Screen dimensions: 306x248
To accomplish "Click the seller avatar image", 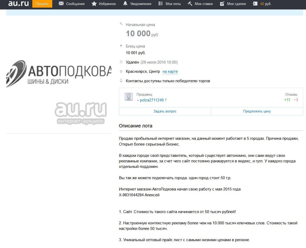I will click(x=129, y=97).
